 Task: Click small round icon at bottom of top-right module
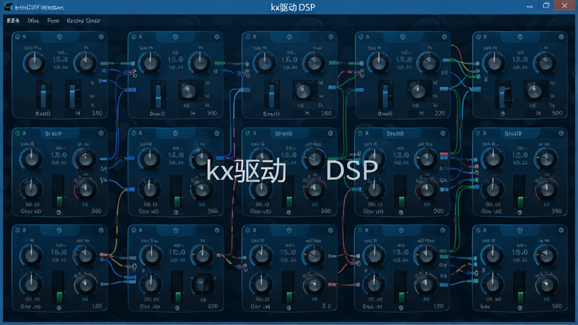click(502, 114)
